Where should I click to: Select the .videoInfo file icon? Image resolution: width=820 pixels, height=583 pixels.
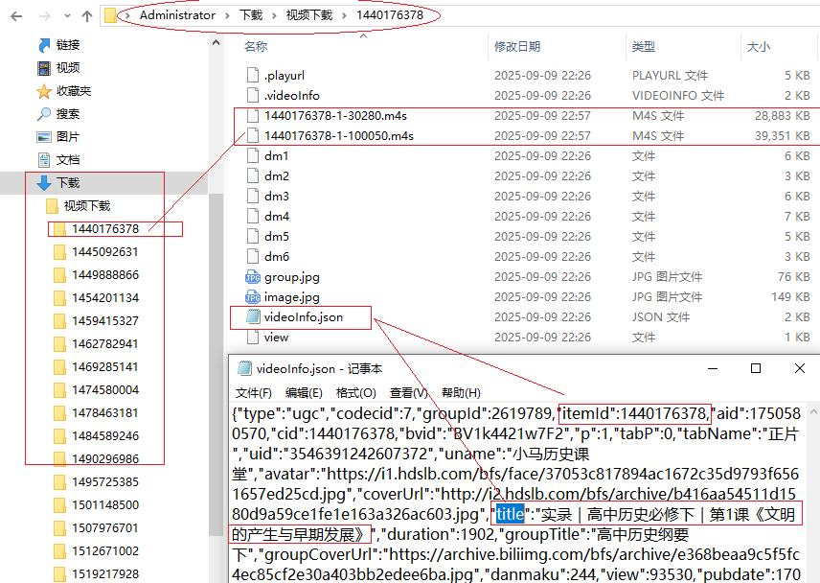pyautogui.click(x=253, y=95)
